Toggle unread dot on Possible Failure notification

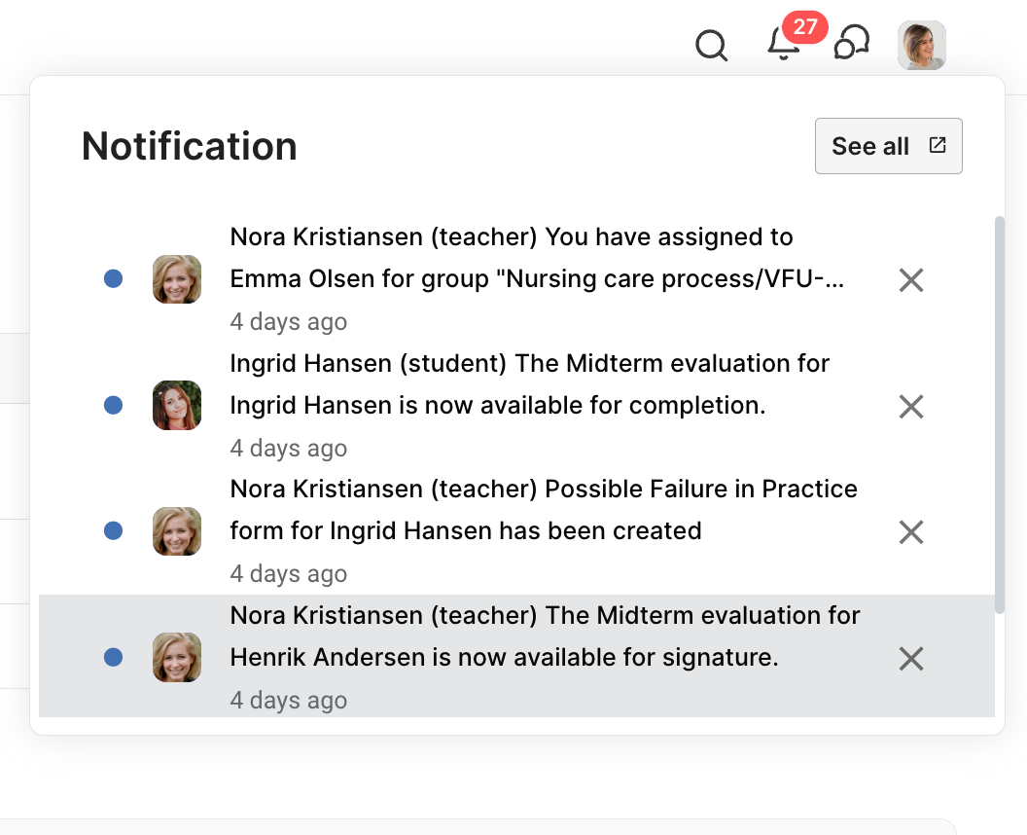[113, 531]
